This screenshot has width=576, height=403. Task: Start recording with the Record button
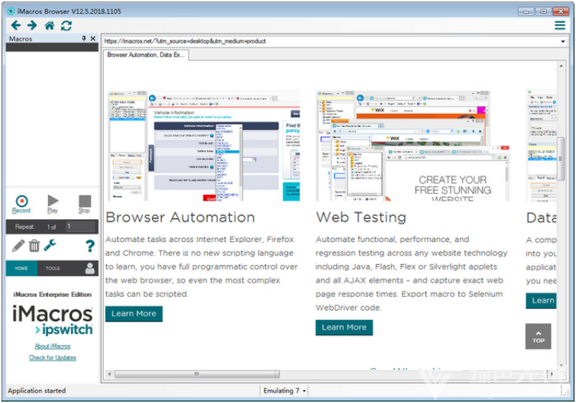(x=21, y=204)
